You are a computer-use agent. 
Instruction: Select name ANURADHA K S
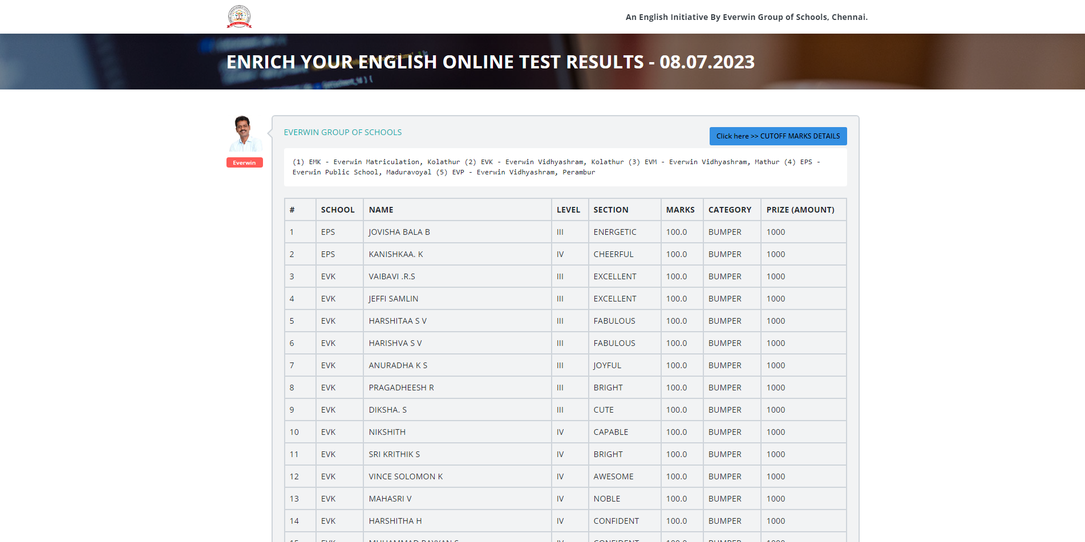398,365
